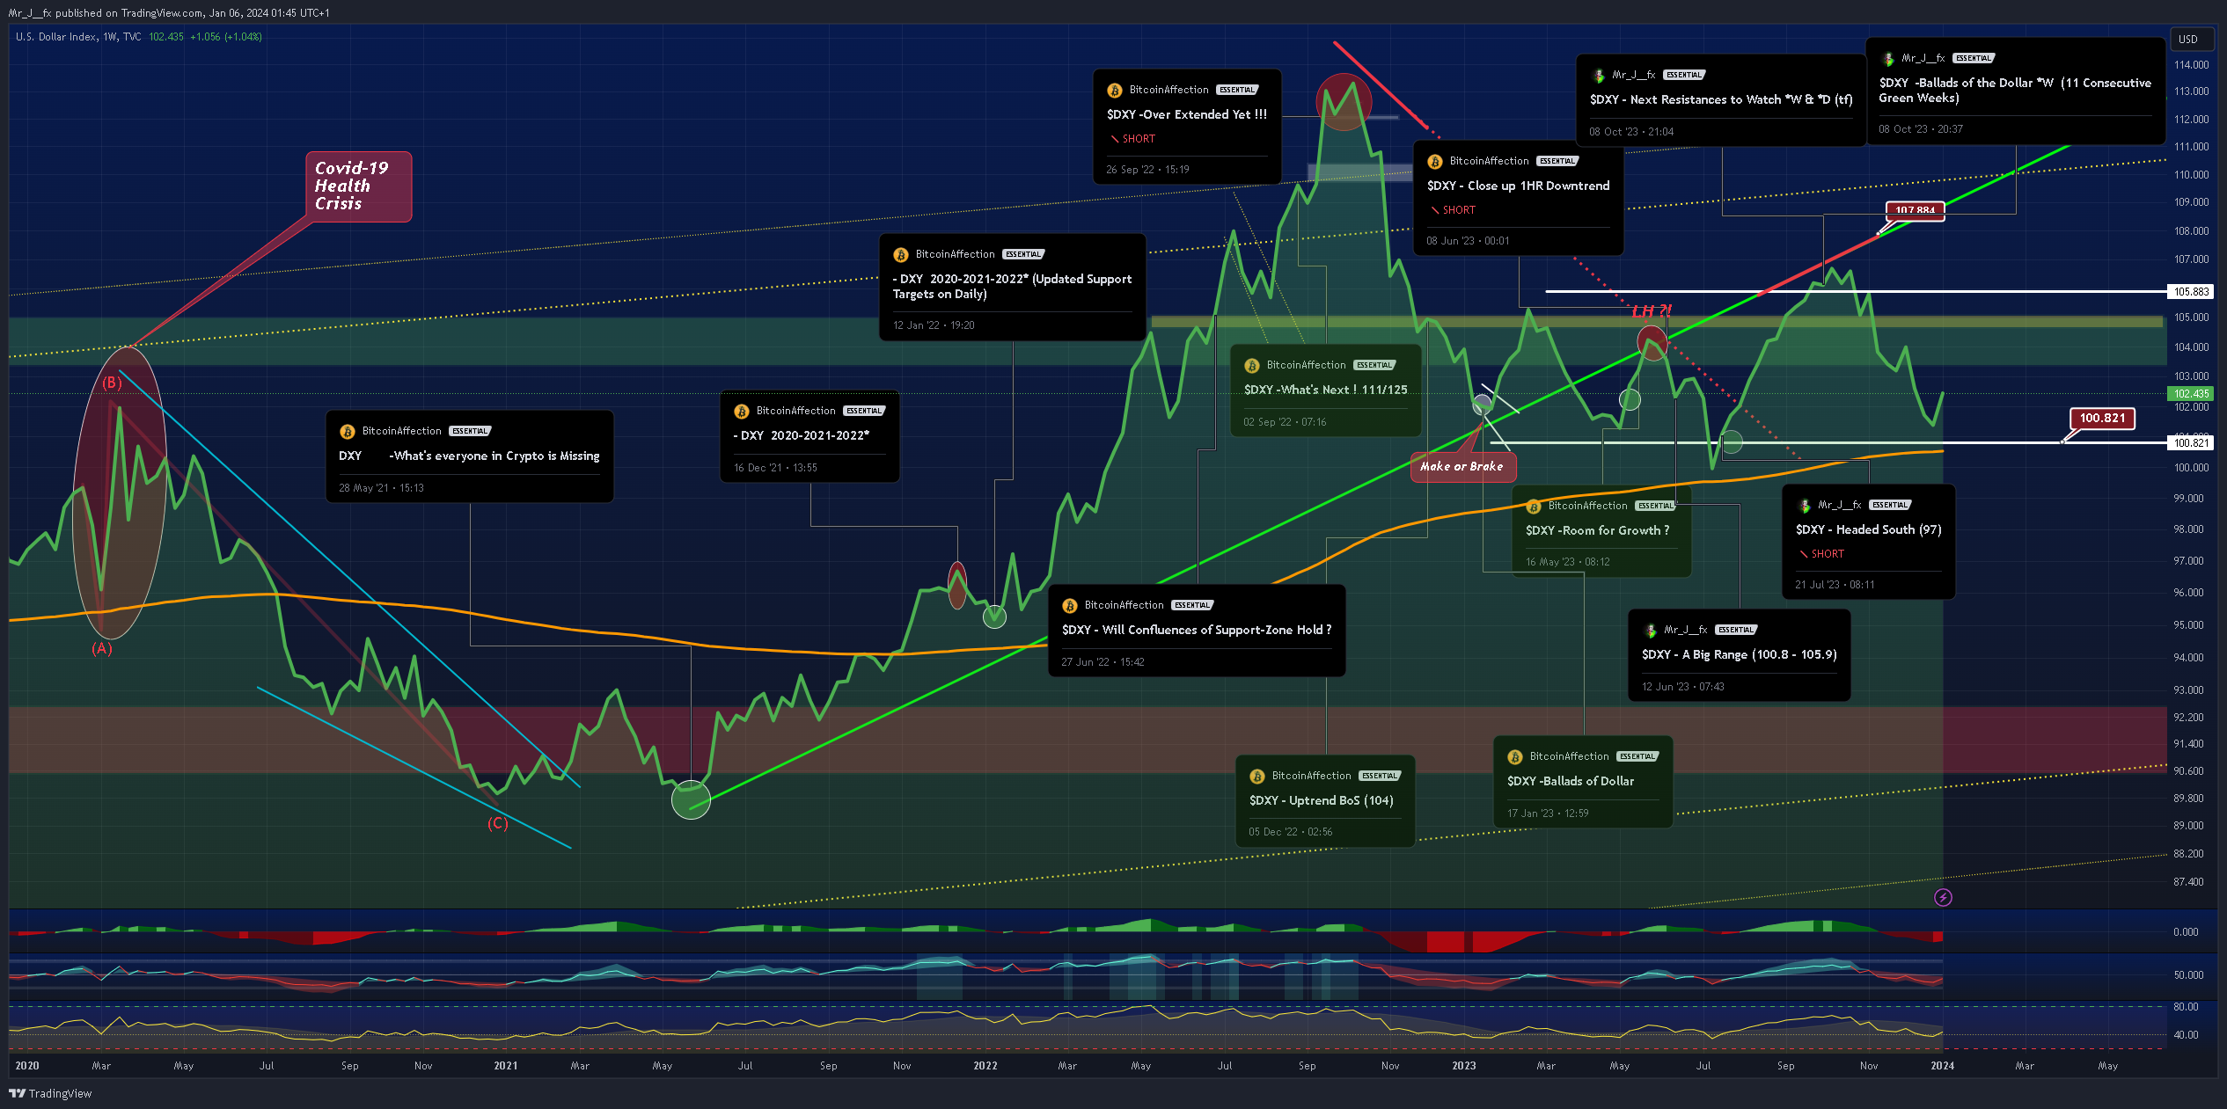The width and height of the screenshot is (2227, 1109).
Task: Open the 'Updated Support Targets on Daily' idea title
Action: [1012, 287]
